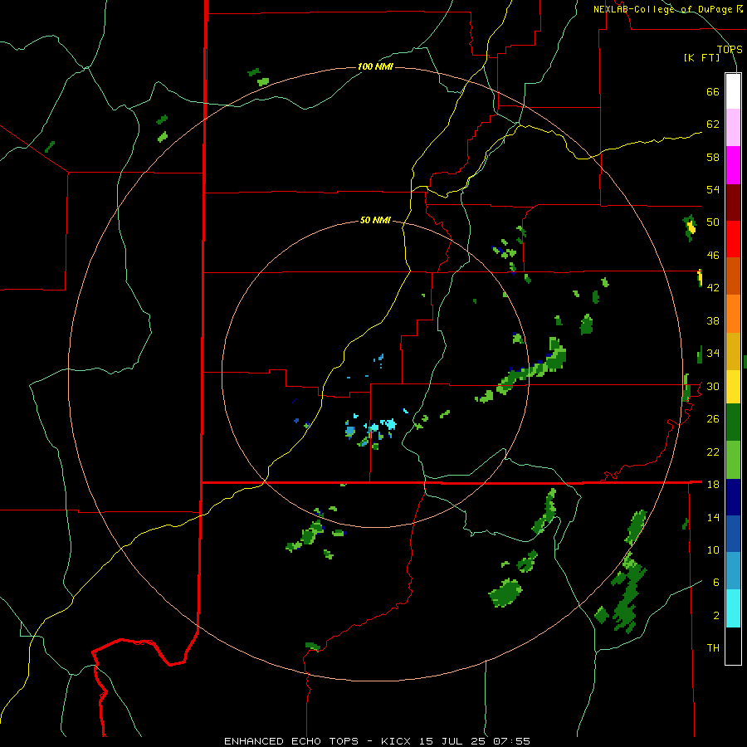Click the legend value 18

pyautogui.click(x=713, y=485)
